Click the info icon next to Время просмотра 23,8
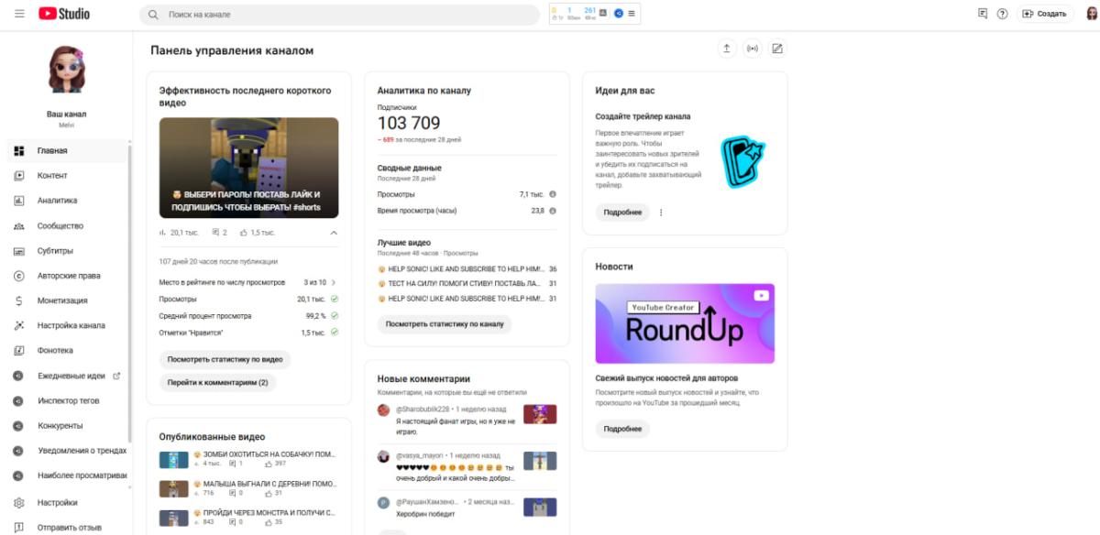1100x535 pixels. [x=553, y=211]
